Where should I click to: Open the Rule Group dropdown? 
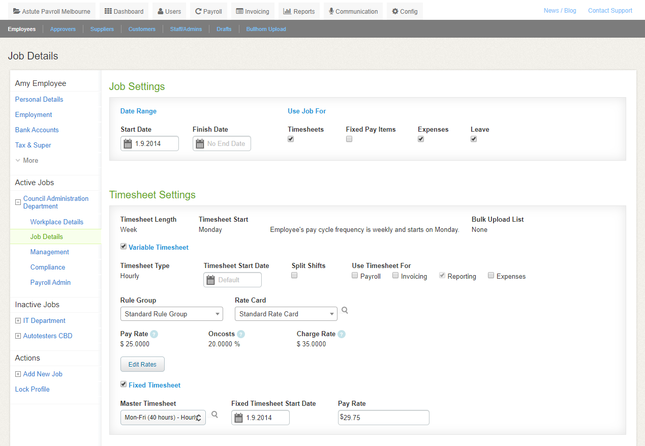point(171,314)
